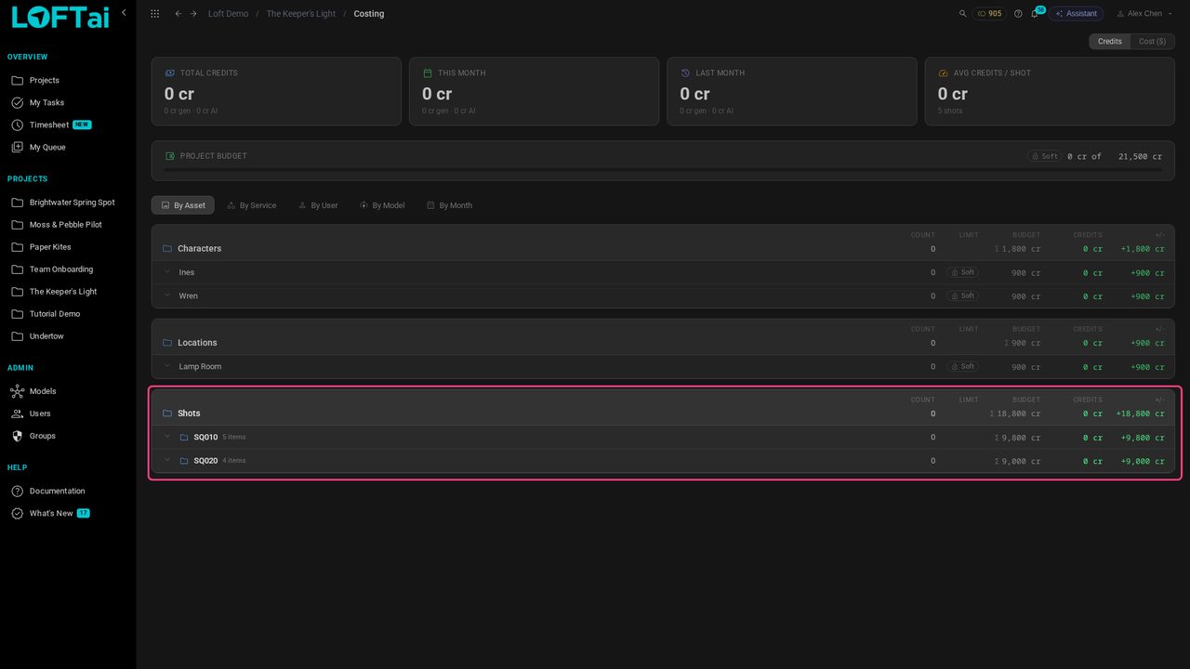
Task: Click the Total Credits summary card
Action: coord(276,91)
